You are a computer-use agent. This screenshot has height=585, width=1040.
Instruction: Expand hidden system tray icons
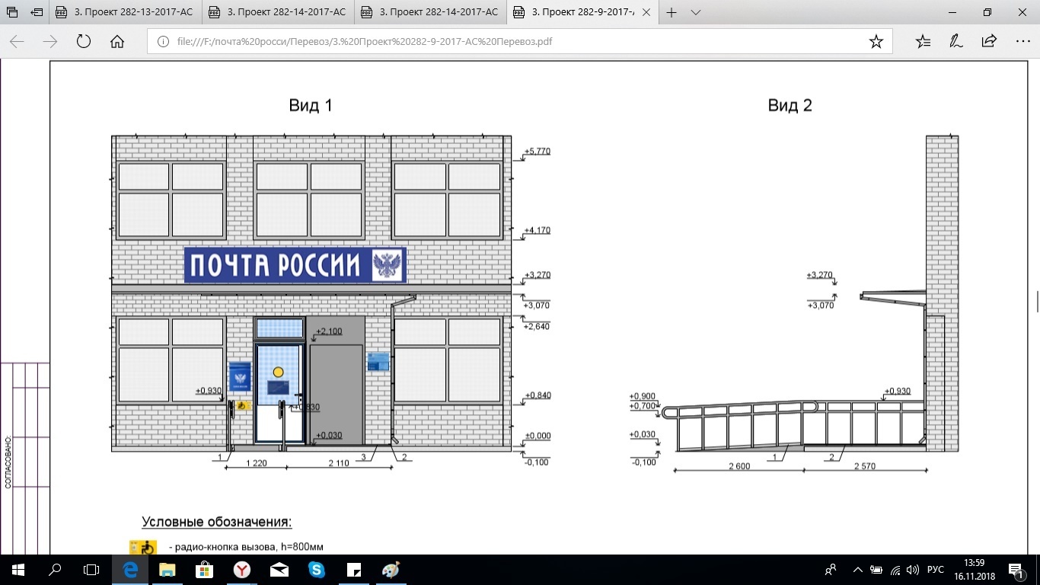[858, 570]
